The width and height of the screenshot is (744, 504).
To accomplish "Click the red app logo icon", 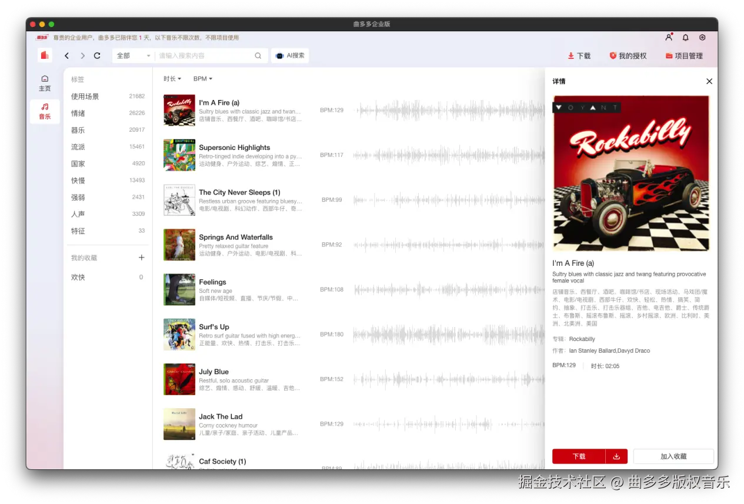I will [45, 55].
